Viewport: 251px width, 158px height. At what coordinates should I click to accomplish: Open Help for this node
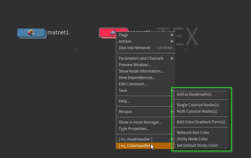tap(124, 101)
